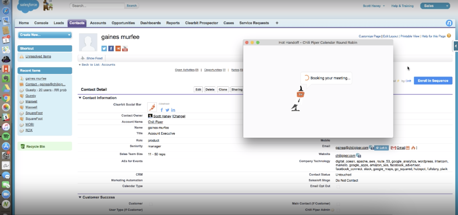Open the Service Requests tab
The height and width of the screenshot is (215, 458).
pos(254,23)
